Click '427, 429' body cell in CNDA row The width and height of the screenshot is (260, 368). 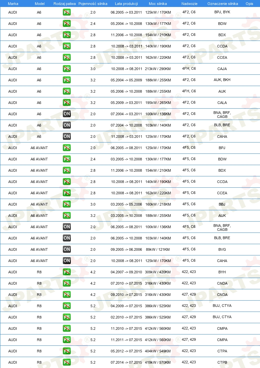[189, 294]
